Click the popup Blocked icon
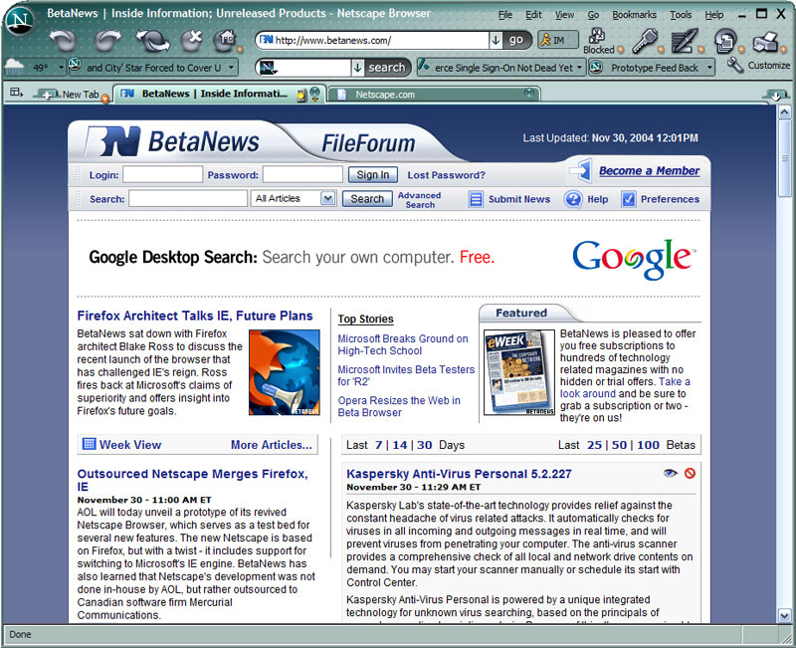 click(597, 36)
